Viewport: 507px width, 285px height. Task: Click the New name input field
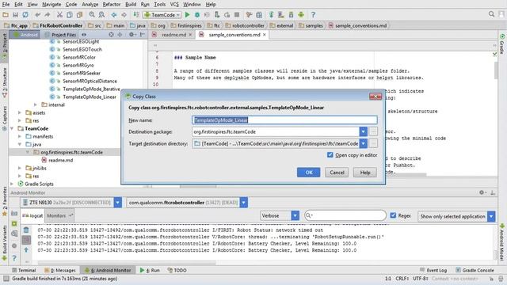284,120
